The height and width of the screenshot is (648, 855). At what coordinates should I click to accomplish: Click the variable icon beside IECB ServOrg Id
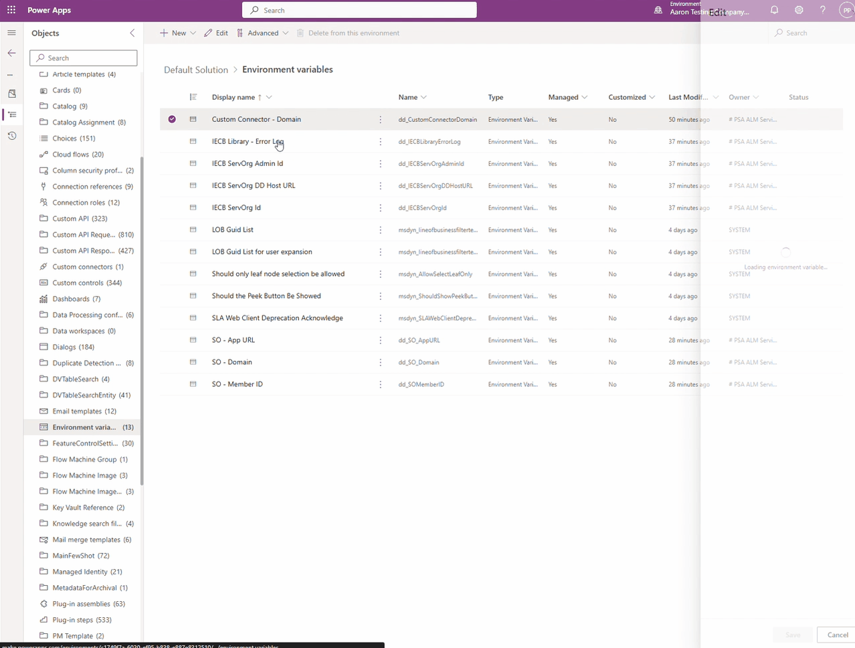[193, 208]
